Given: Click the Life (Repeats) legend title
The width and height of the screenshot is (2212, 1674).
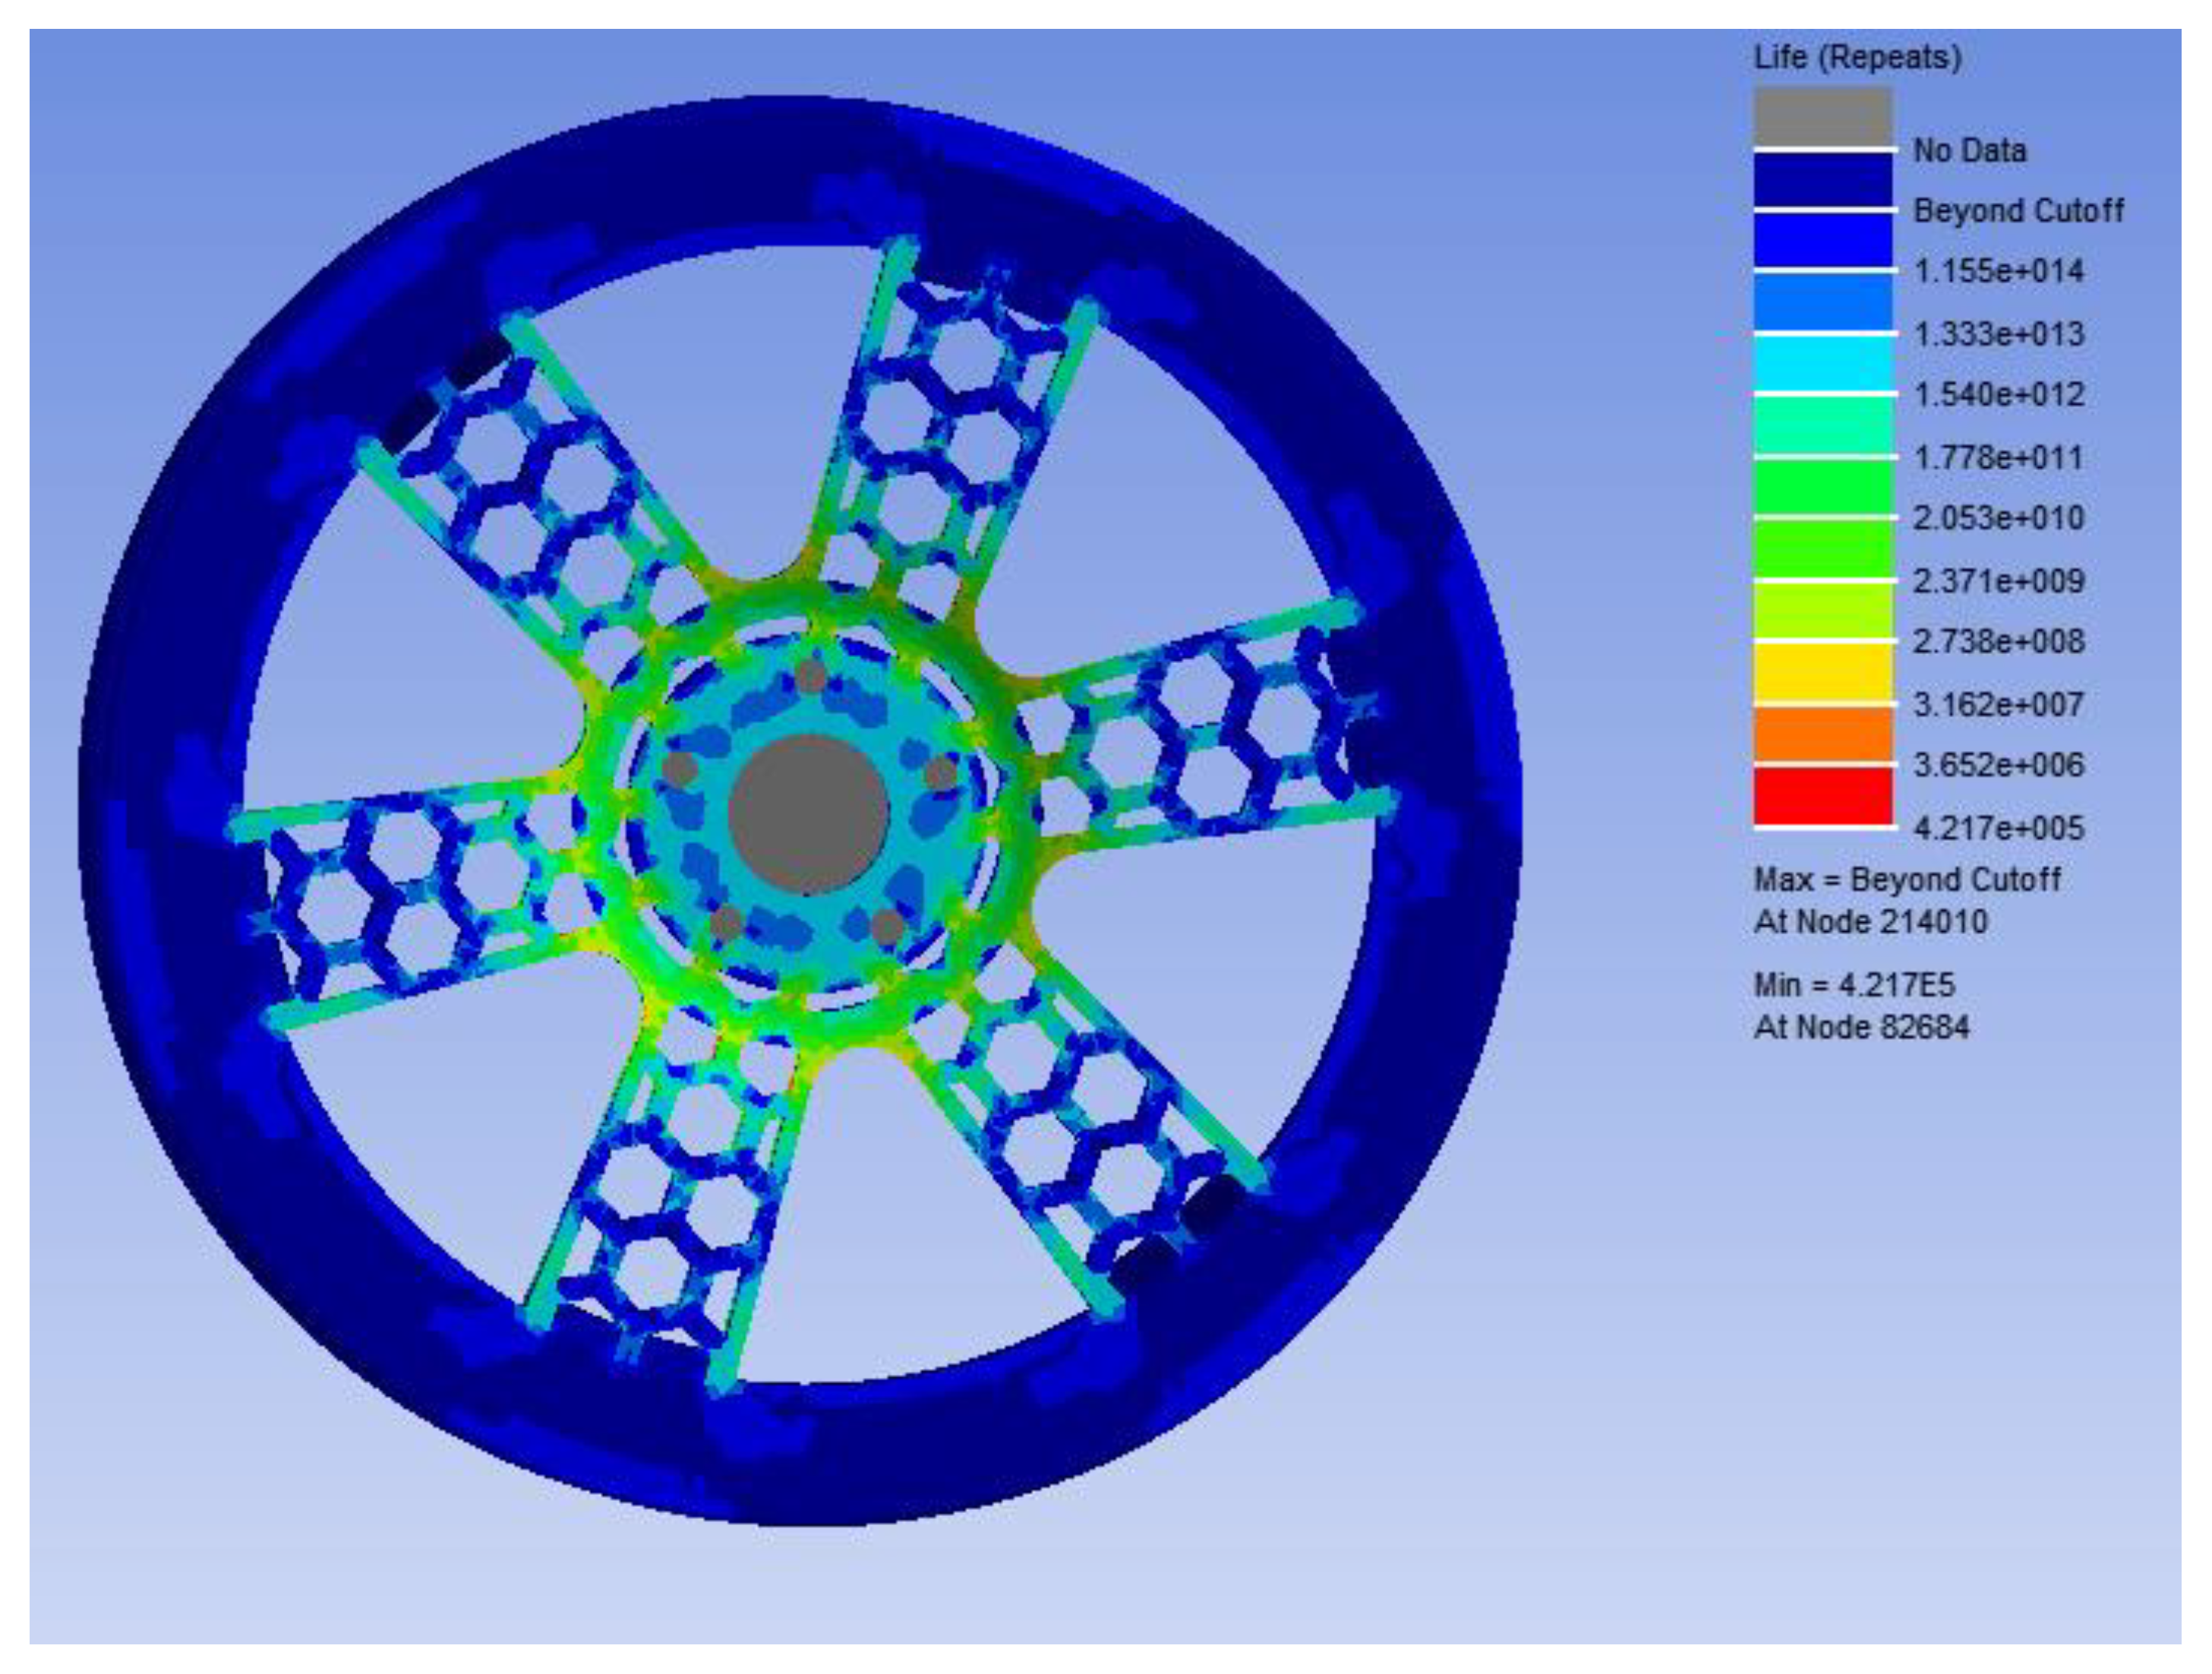Looking at the screenshot, I should pyautogui.click(x=1857, y=57).
